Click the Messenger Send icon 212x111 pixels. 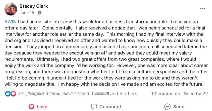click(x=167, y=106)
